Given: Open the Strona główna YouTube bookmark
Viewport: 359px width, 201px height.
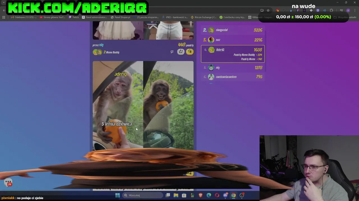Looking at the screenshot, I should pyautogui.click(x=52, y=17).
